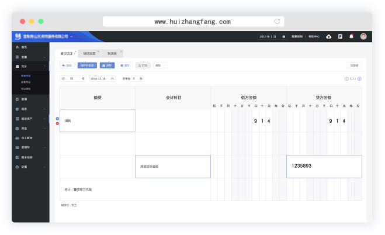Click the voucher number field showing 01
The image size is (385, 235).
coord(77,79)
